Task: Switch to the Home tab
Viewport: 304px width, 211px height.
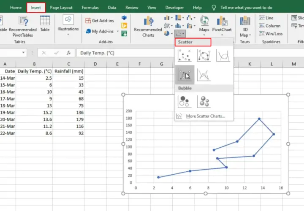Action: pyautogui.click(x=16, y=8)
